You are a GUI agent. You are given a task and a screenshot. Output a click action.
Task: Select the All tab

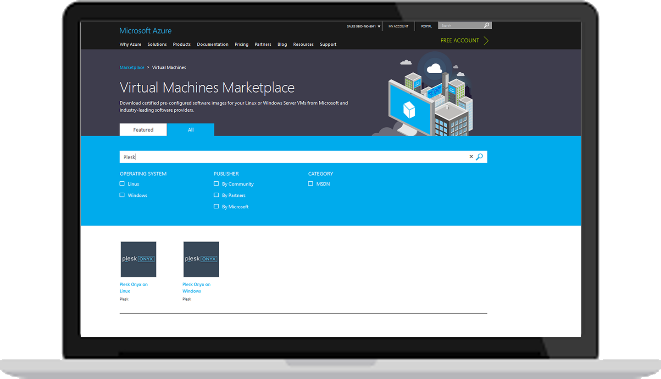pos(190,130)
